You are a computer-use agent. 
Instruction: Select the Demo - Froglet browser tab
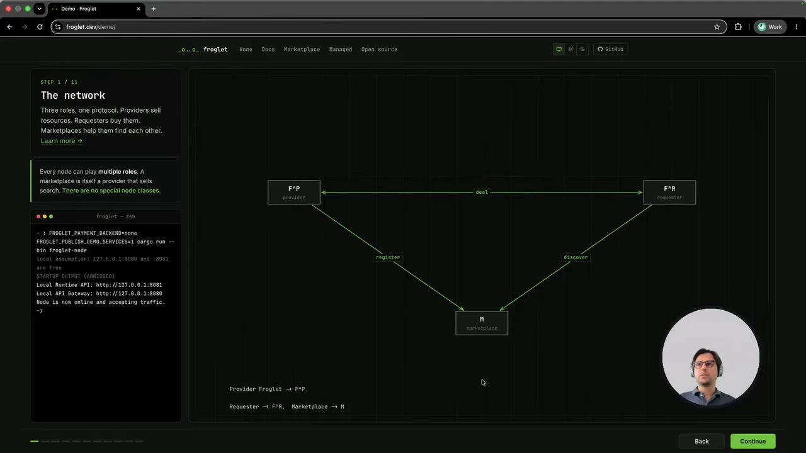[96, 9]
